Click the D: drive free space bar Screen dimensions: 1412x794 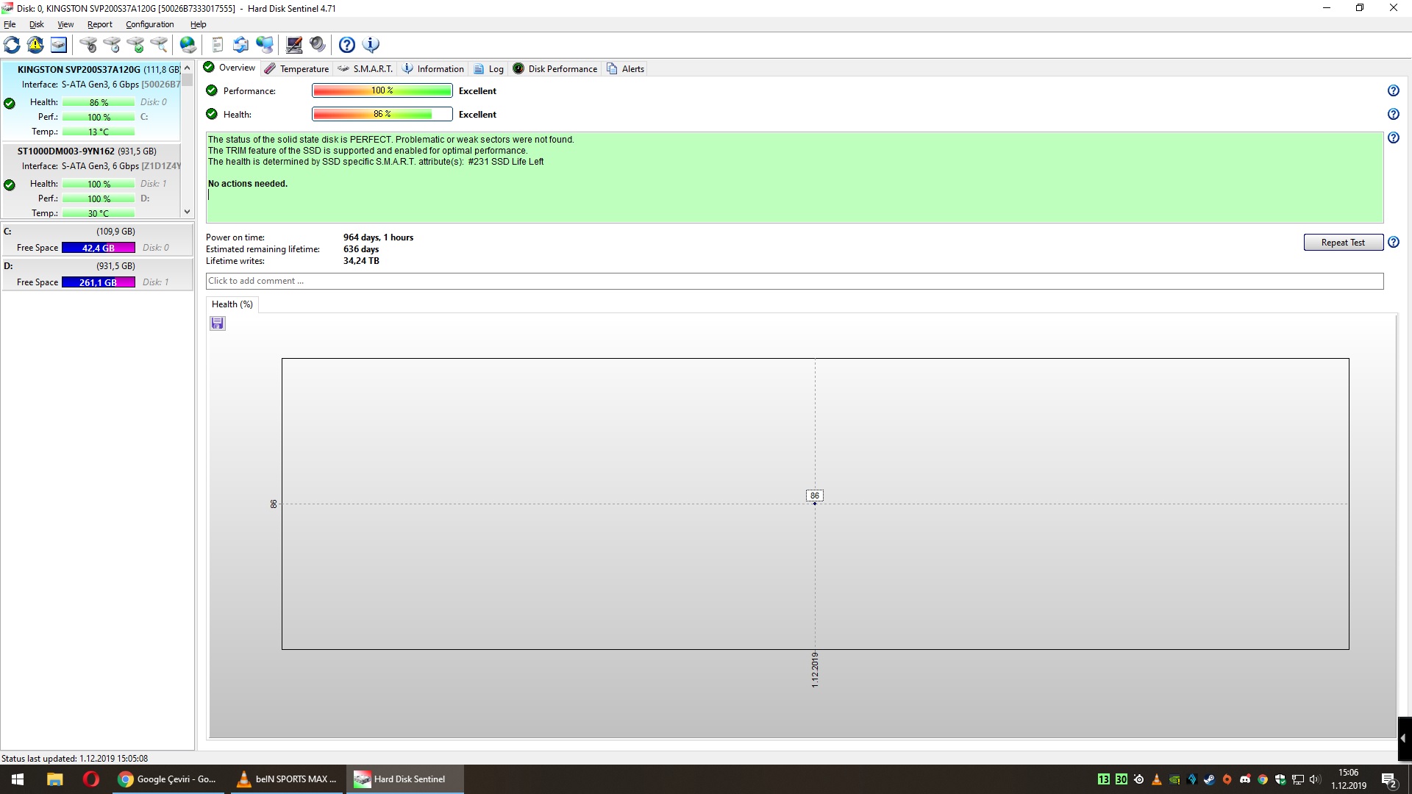(x=99, y=282)
